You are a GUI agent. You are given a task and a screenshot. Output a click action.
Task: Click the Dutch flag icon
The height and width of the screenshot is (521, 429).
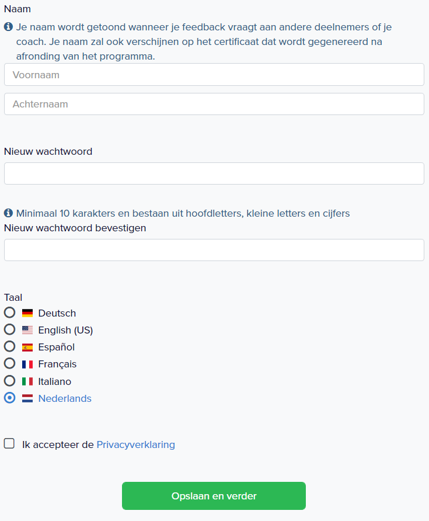(x=27, y=398)
